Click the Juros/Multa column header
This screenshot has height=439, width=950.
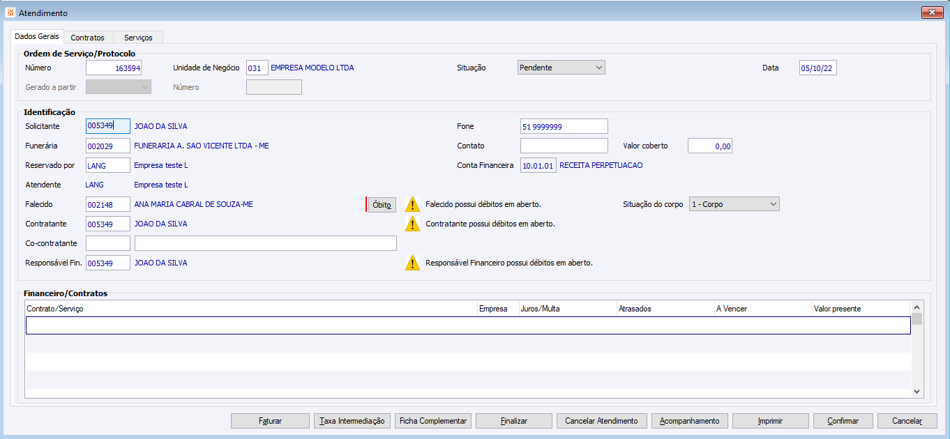[568, 308]
